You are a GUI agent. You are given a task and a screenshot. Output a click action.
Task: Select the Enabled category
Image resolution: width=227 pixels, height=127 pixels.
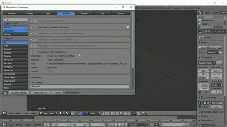tap(15, 49)
